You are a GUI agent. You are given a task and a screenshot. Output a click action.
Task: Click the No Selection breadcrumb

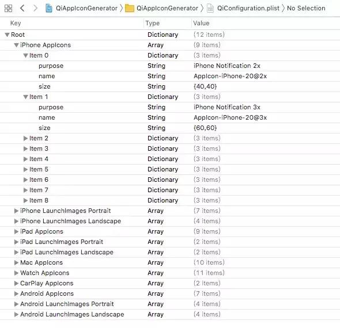[x=306, y=8]
